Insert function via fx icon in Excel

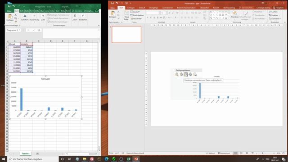click(x=39, y=30)
